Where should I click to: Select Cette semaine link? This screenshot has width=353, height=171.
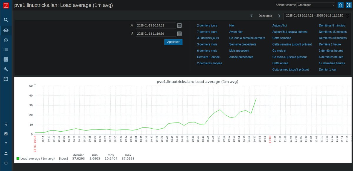tap(282, 38)
